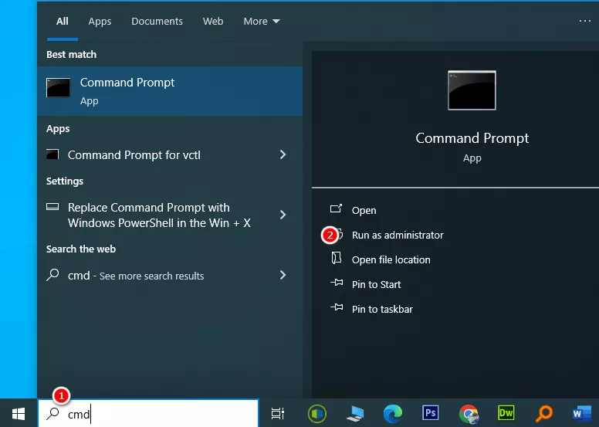Screen dimensions: 599x427
Task: Click the Command Prompt best match icon
Action: (x=58, y=87)
